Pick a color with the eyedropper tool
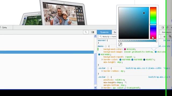This screenshot has height=96, width=172. pyautogui.click(x=120, y=45)
